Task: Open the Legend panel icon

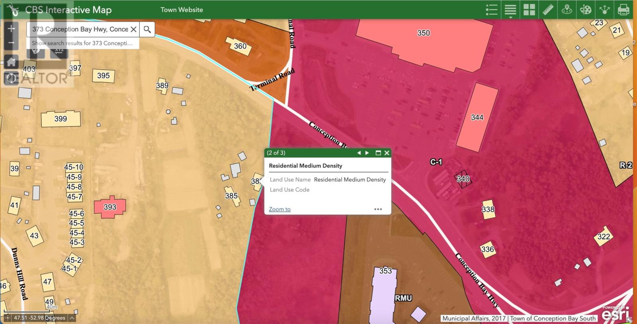Action: [492, 10]
